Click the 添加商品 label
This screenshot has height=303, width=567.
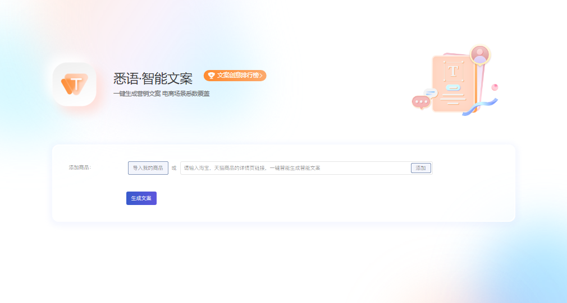tap(80, 167)
